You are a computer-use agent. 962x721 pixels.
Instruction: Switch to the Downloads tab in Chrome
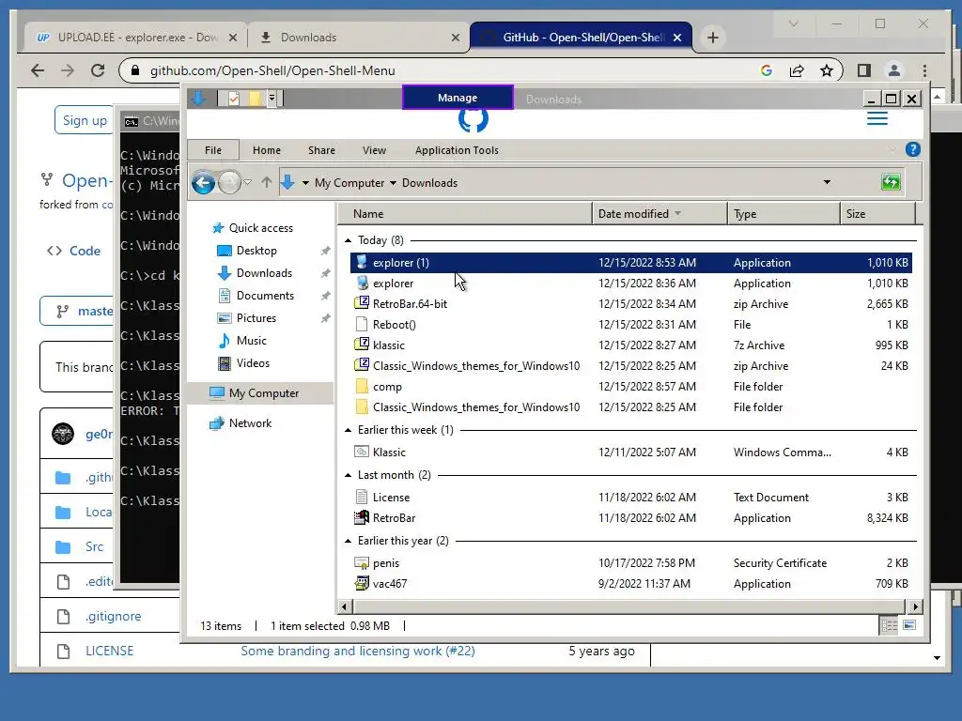click(359, 38)
